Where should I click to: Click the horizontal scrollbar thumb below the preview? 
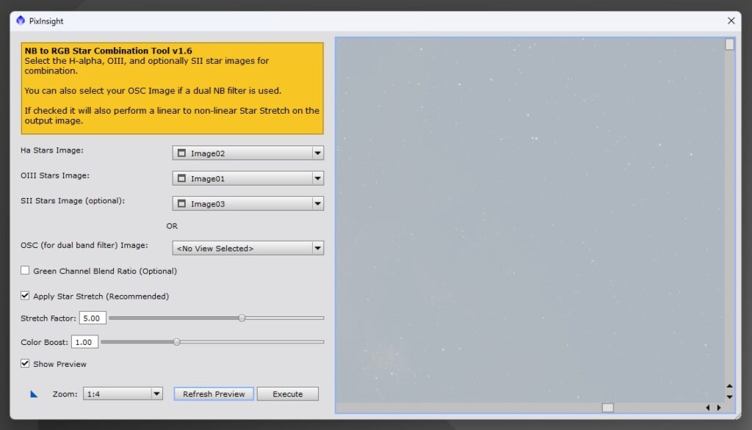pyautogui.click(x=607, y=407)
